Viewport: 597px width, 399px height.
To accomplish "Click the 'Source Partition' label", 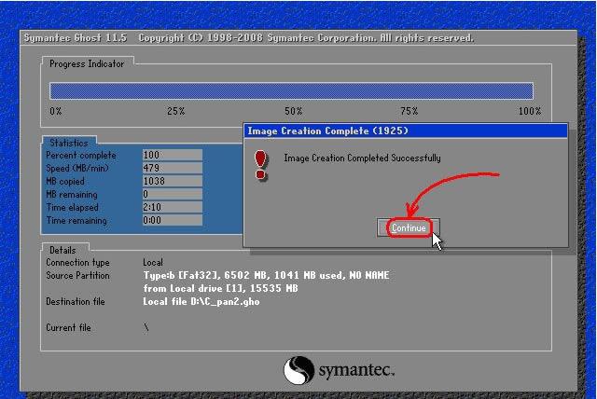I will pyautogui.click(x=77, y=275).
